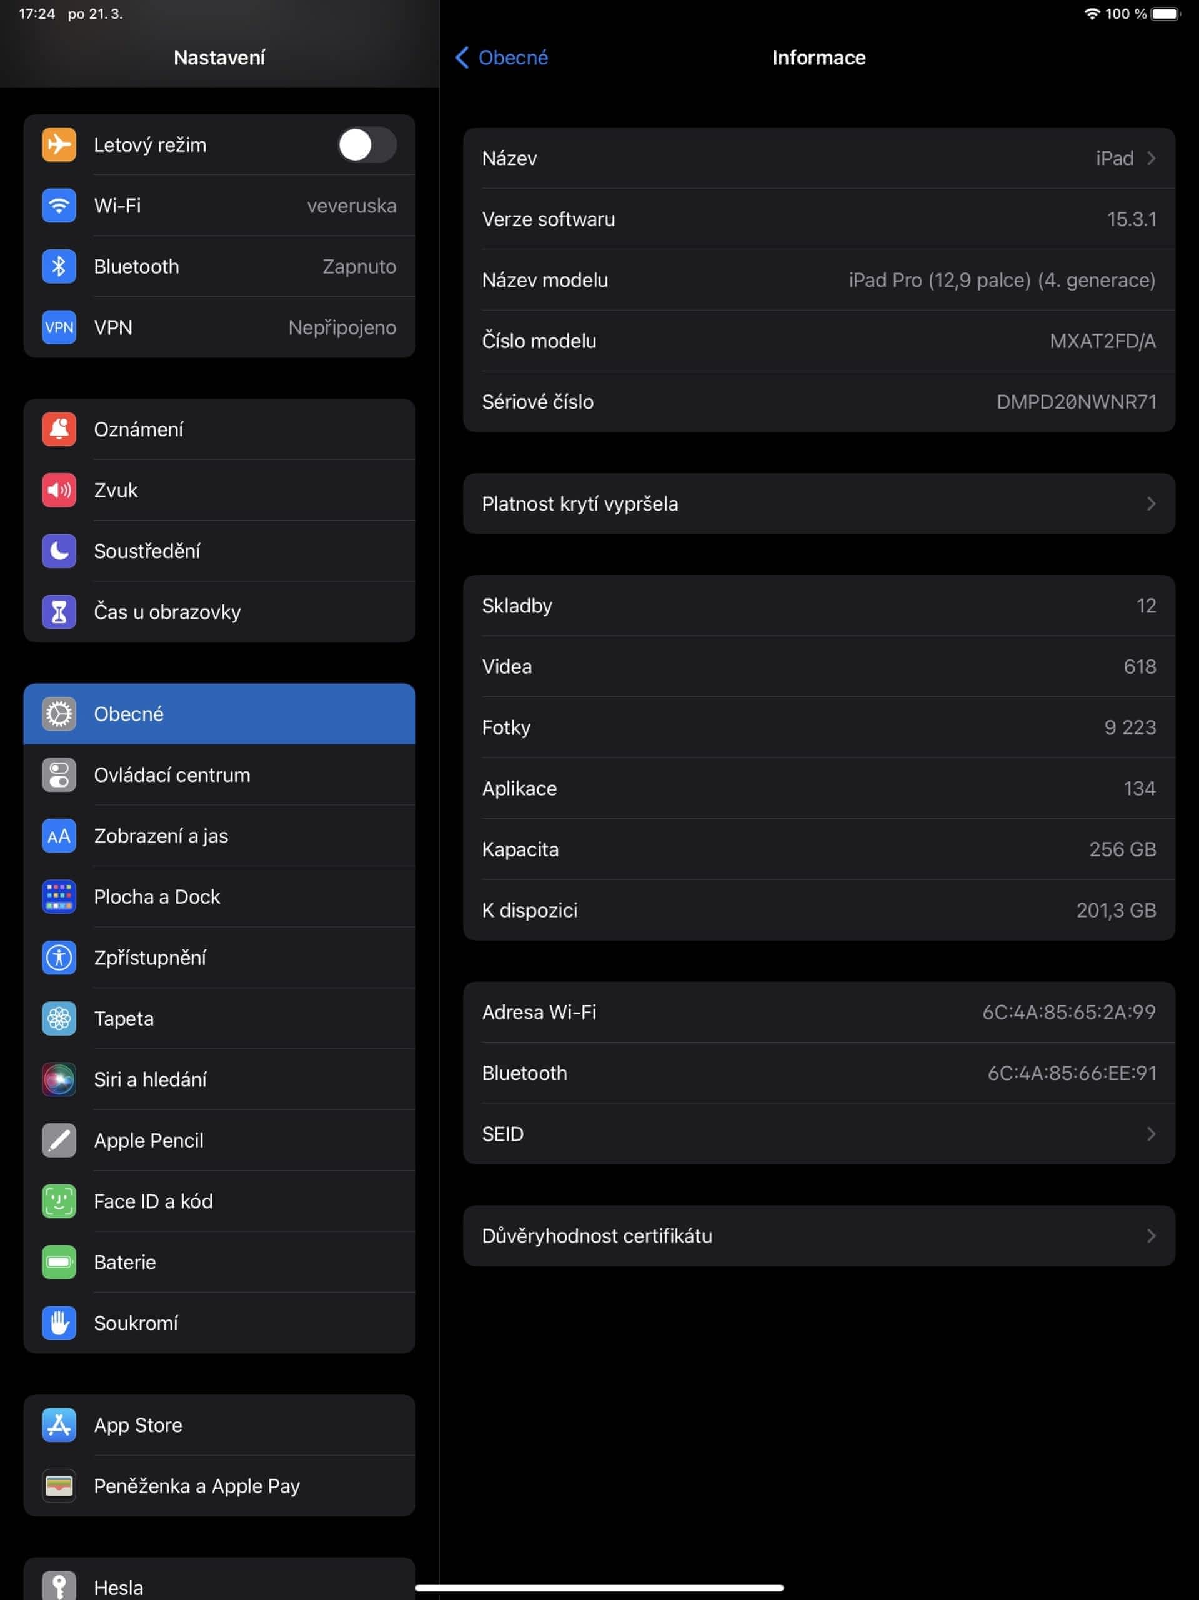Tap the Skladby count 12
This screenshot has height=1600, width=1199.
pos(1147,606)
